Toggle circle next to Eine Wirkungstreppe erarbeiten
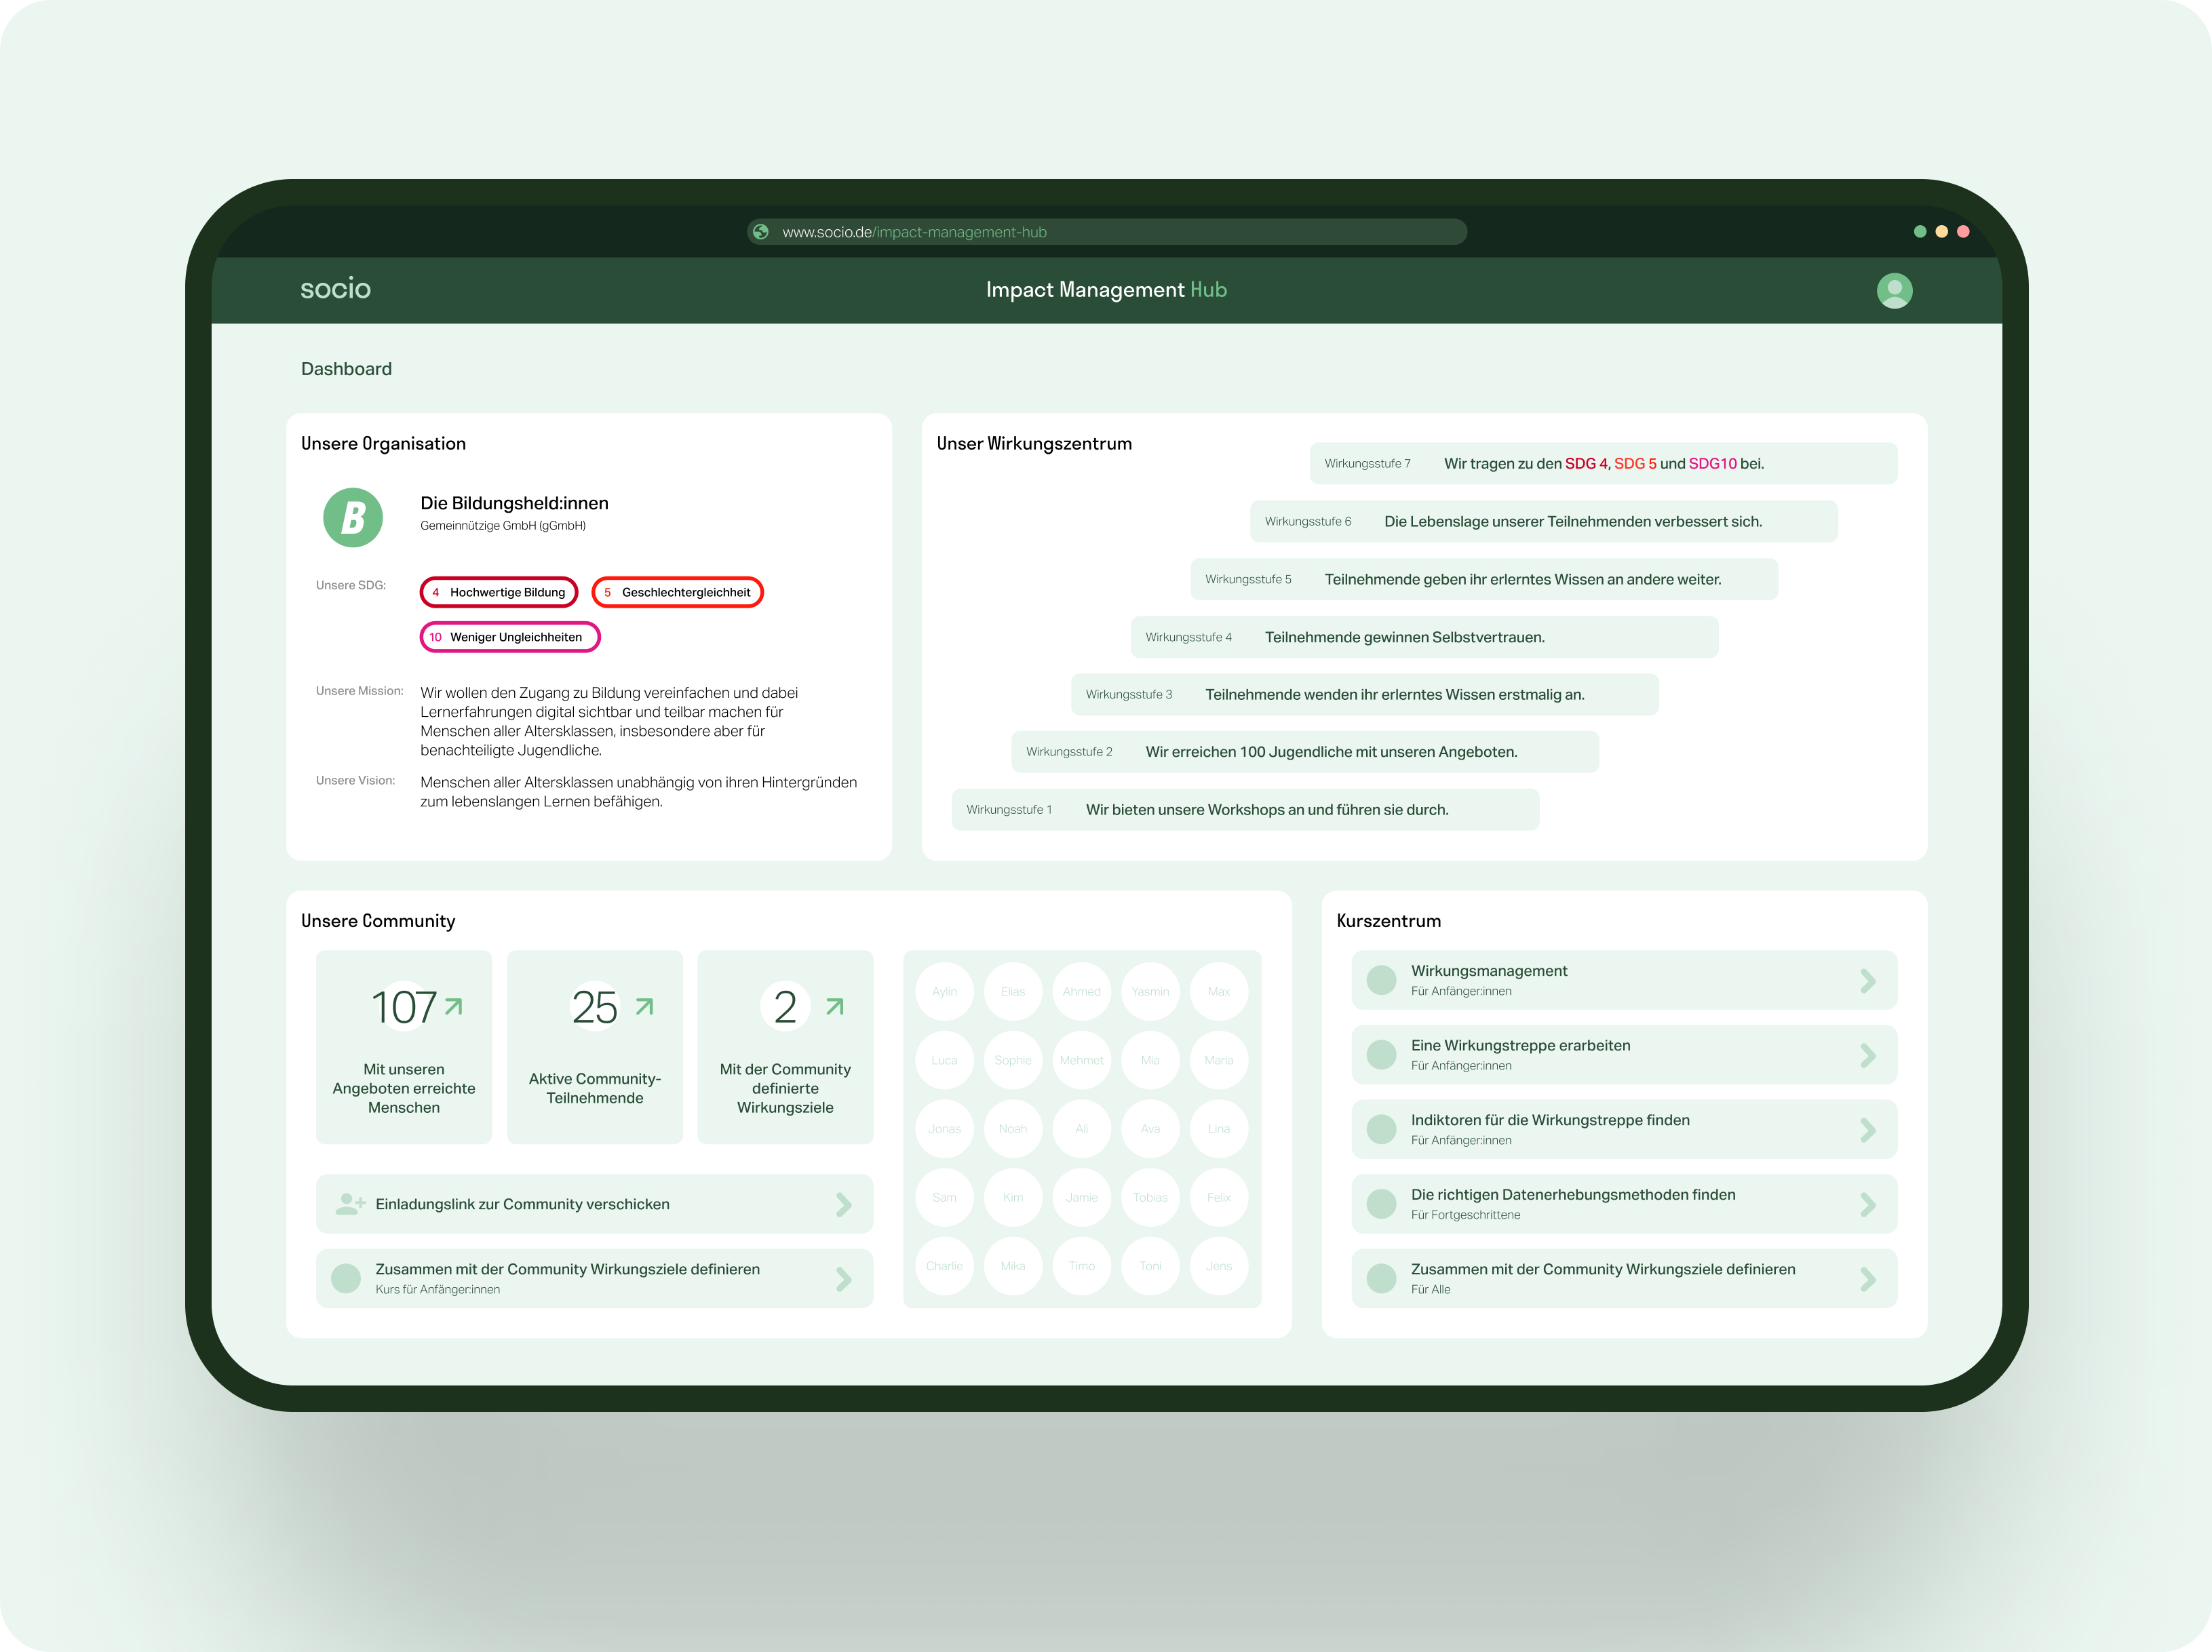 tap(1381, 1054)
